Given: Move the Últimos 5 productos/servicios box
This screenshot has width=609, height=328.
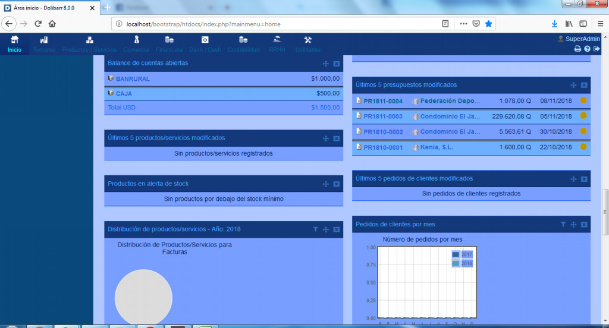Looking at the screenshot, I should pyautogui.click(x=326, y=138).
